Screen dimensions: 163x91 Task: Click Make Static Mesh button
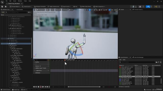point(86,7)
